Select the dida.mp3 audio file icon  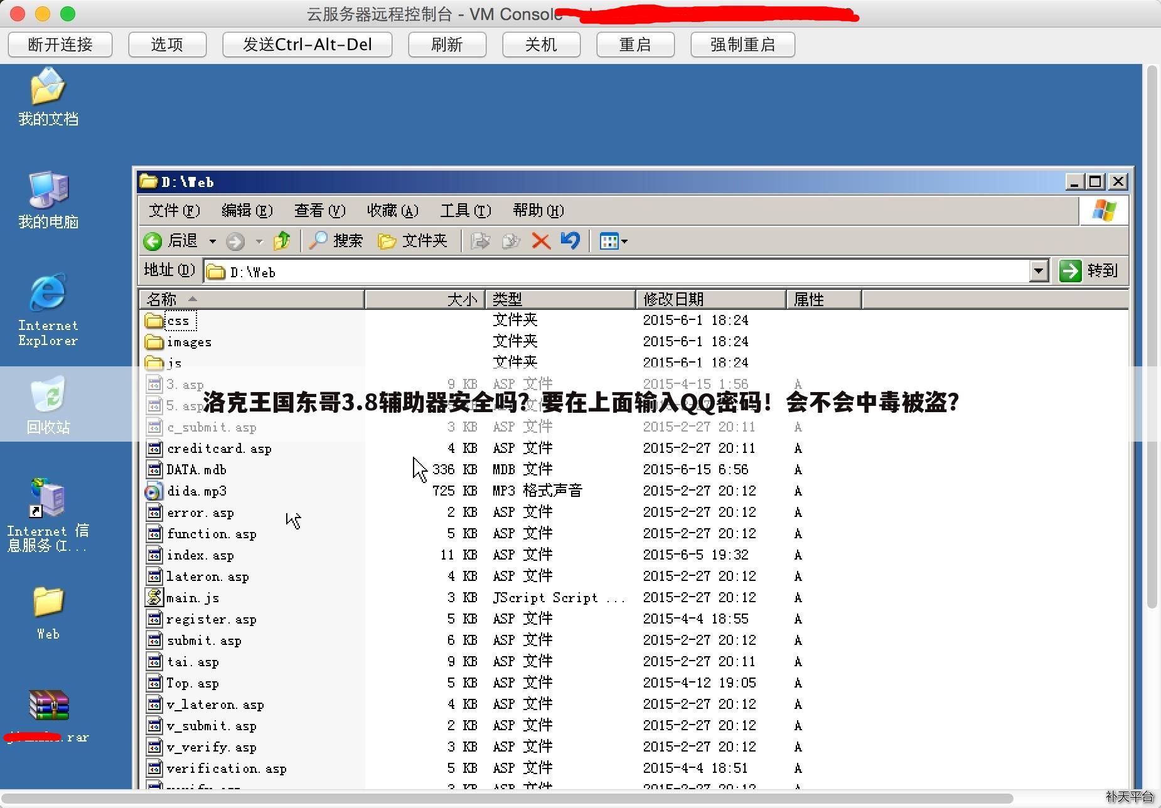click(153, 492)
